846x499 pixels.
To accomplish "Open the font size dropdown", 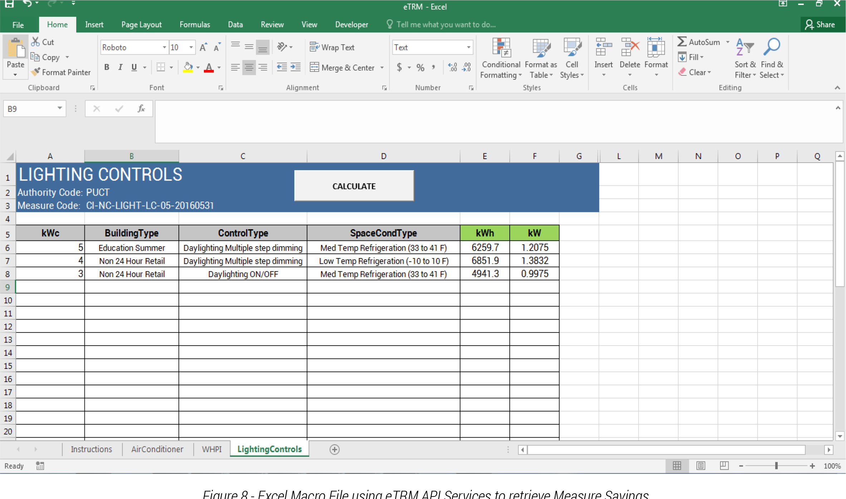I will 191,47.
